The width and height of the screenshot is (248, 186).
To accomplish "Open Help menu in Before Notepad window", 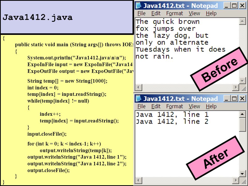I will point(211,13).
